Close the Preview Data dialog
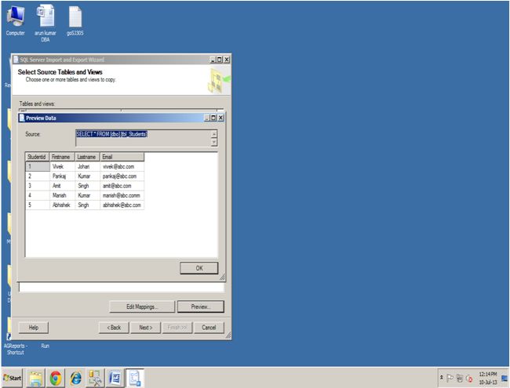This screenshot has width=510, height=388. click(220, 118)
